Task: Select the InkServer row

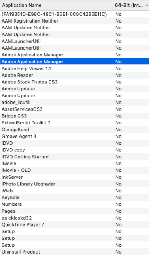Action: pyautogui.click(x=74, y=177)
